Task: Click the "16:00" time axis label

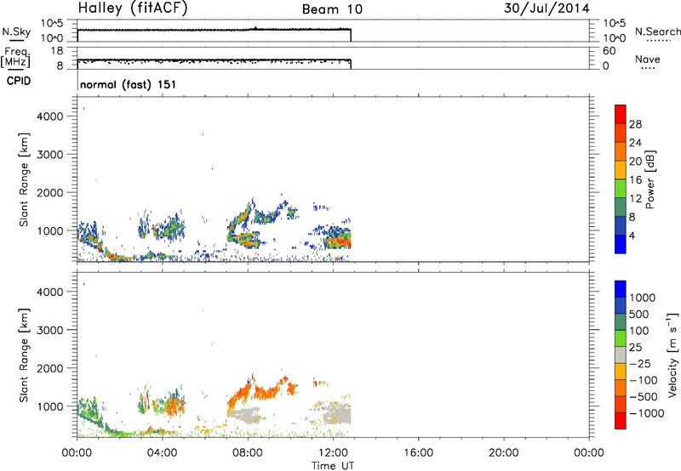Action: (x=418, y=453)
